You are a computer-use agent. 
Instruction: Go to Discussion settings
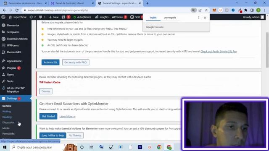8,122
